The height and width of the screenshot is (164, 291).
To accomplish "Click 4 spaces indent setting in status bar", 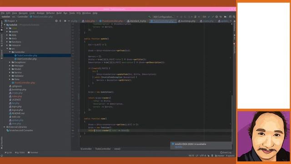I will pyautogui.click(x=230, y=156).
